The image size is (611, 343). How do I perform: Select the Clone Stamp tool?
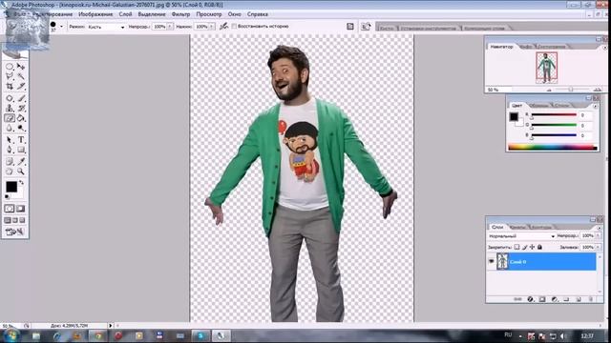point(10,108)
